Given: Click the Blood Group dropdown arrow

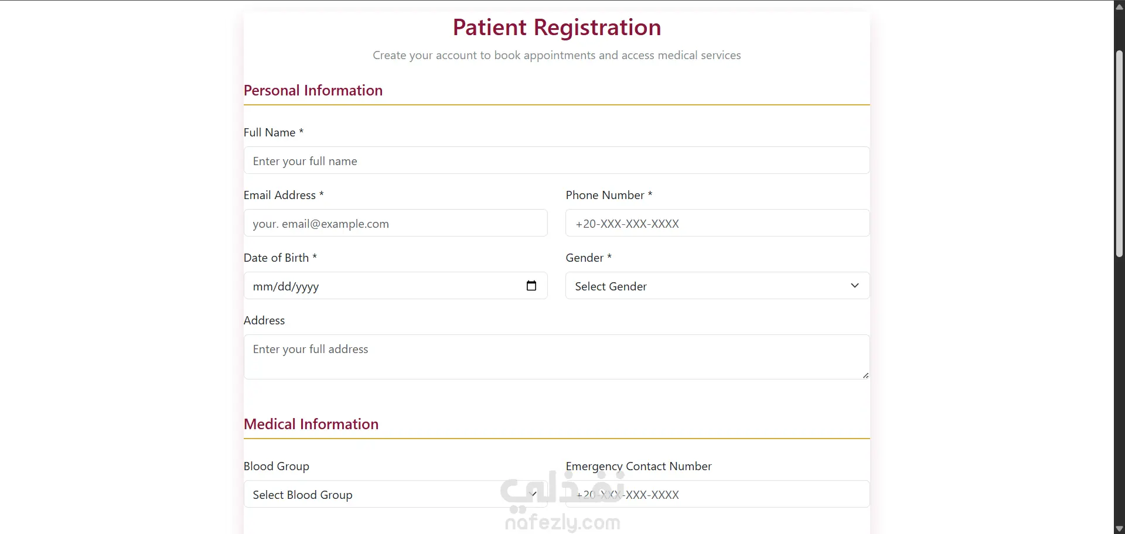Looking at the screenshot, I should click(534, 494).
